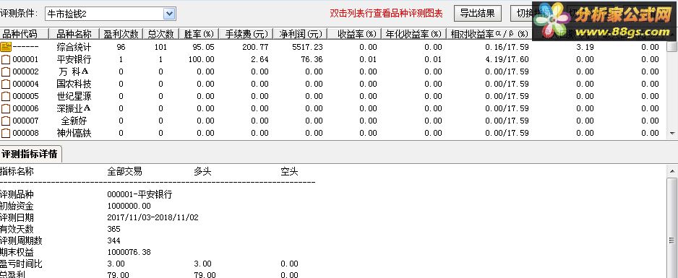Select the 000008 神州高铁 row icon
Screen dimensions: 678x278
point(6,133)
